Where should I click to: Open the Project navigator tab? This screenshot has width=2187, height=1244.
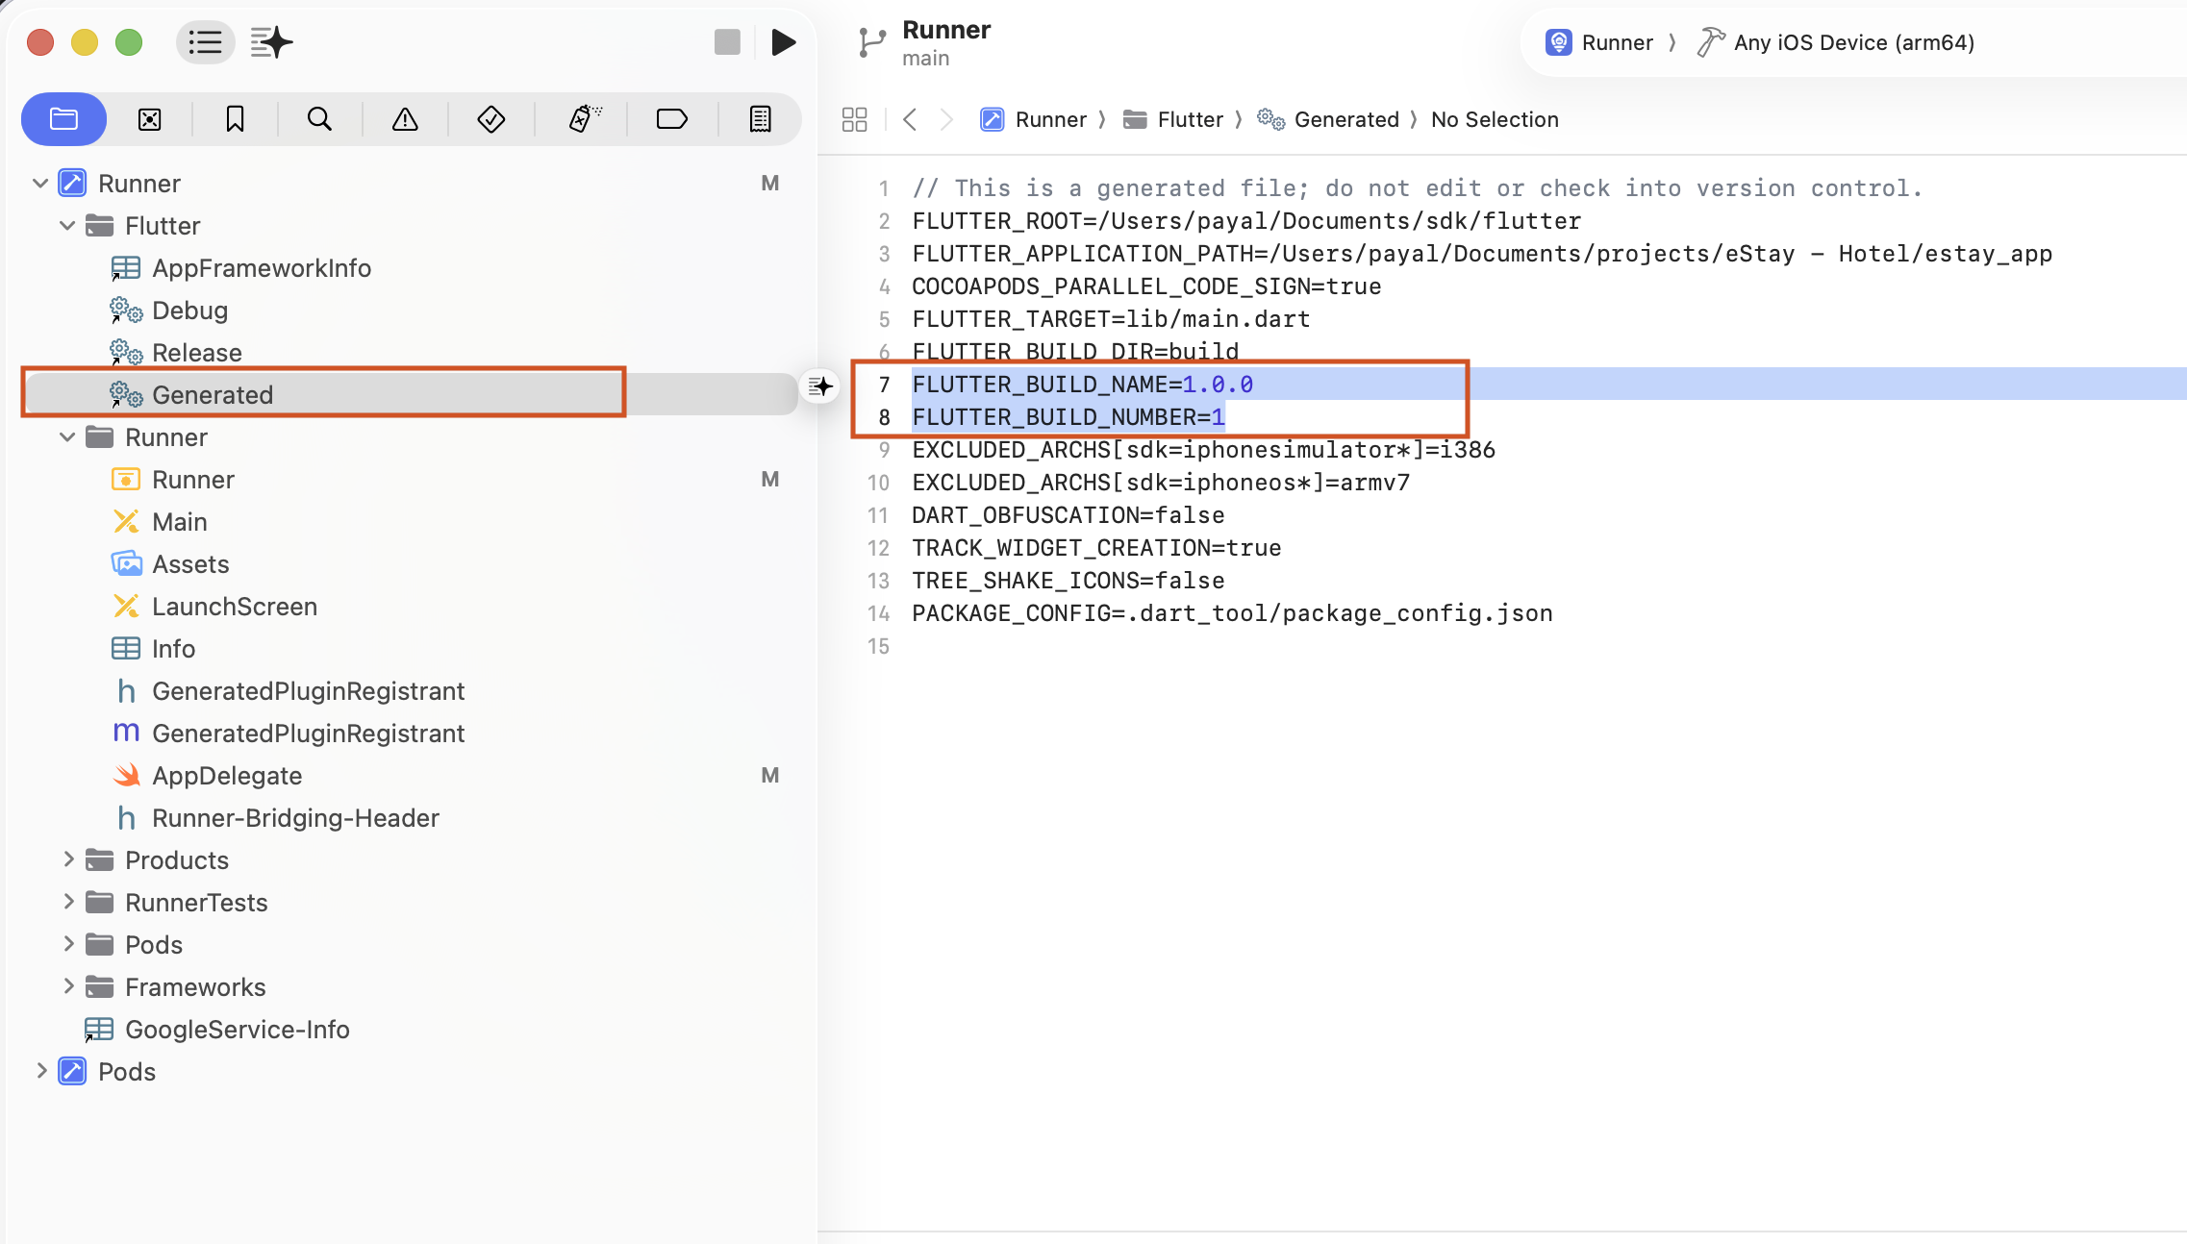pos(63,119)
